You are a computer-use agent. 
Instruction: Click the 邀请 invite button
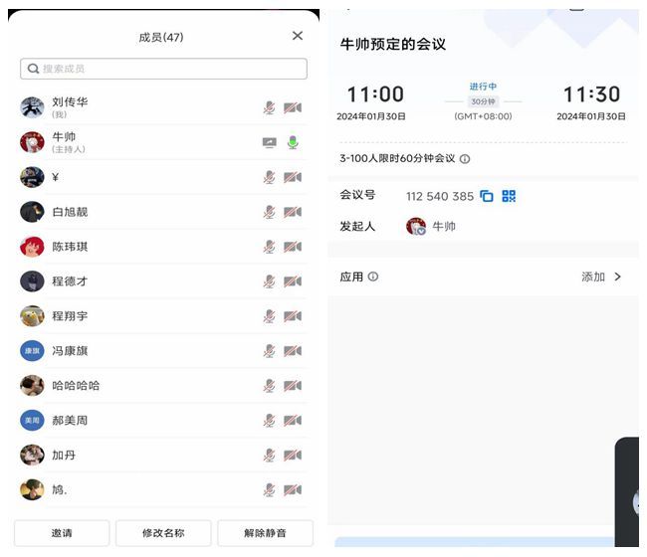coord(62,533)
